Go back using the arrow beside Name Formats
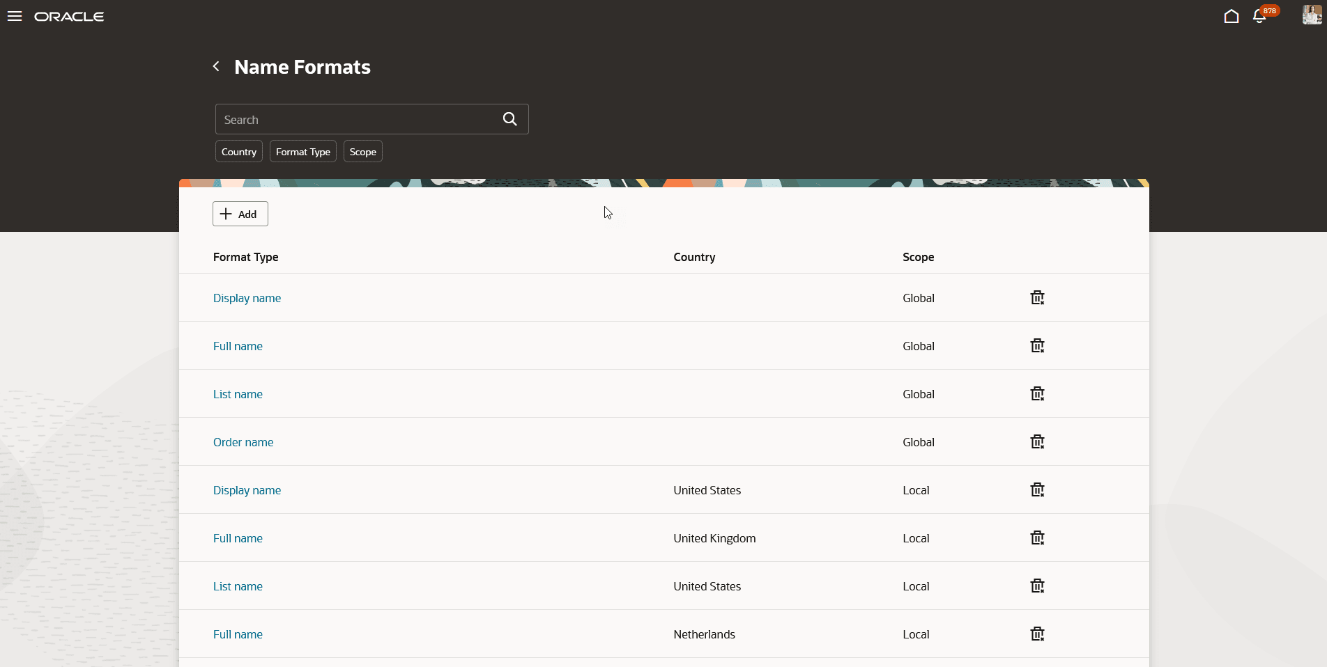 [x=216, y=66]
